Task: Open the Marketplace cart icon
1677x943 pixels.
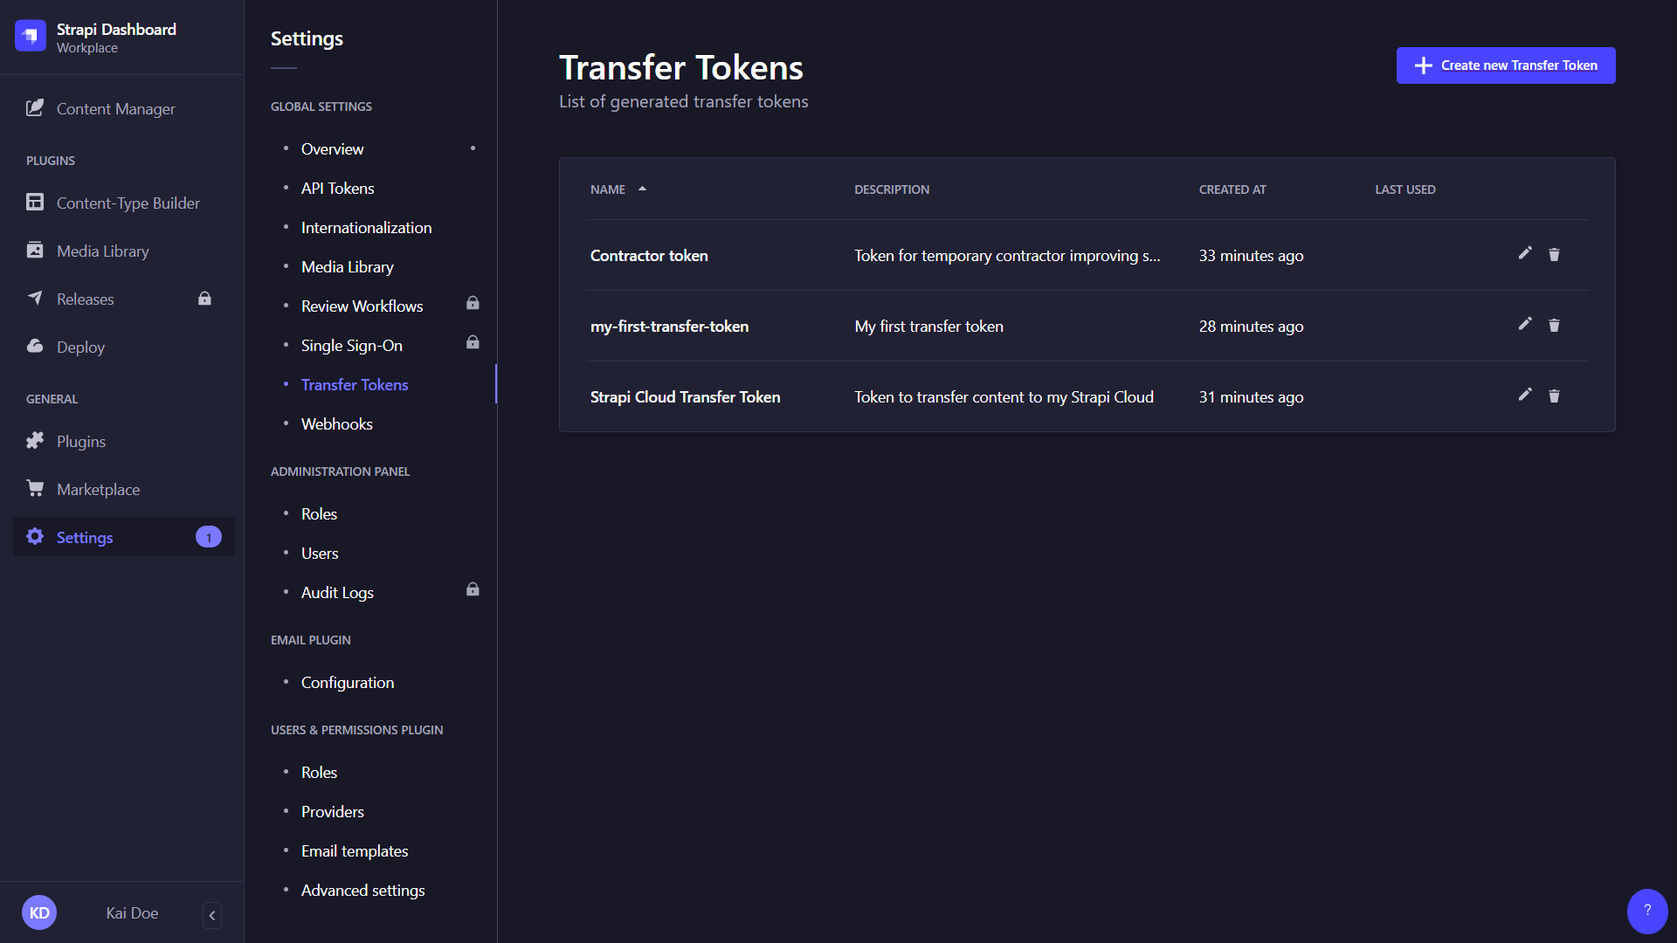Action: 35,489
